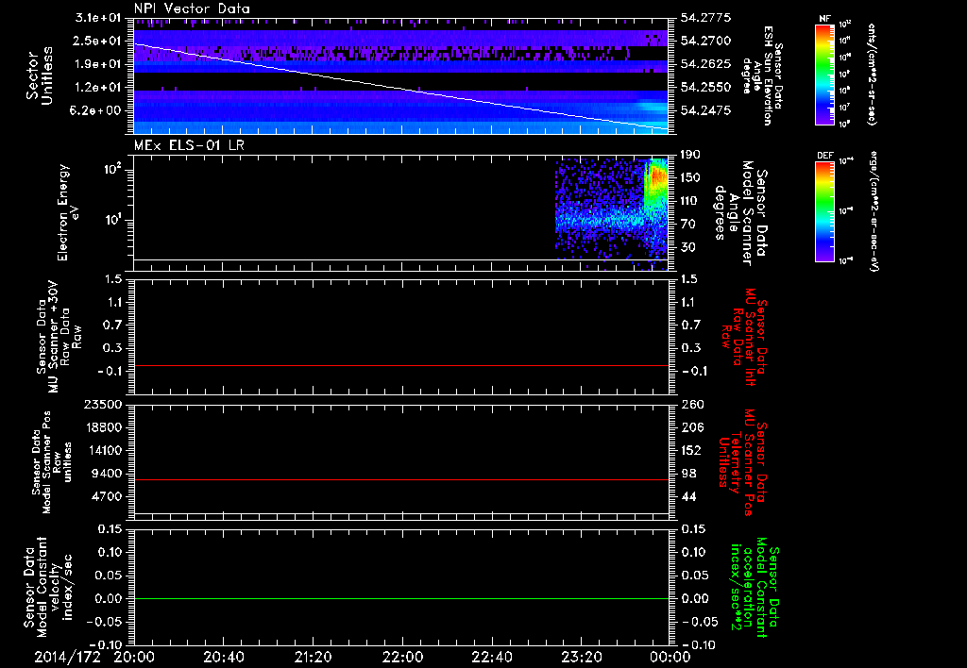Viewport: 967px width, 668px height.
Task: Click the DEF color scale bar
Action: [x=823, y=209]
